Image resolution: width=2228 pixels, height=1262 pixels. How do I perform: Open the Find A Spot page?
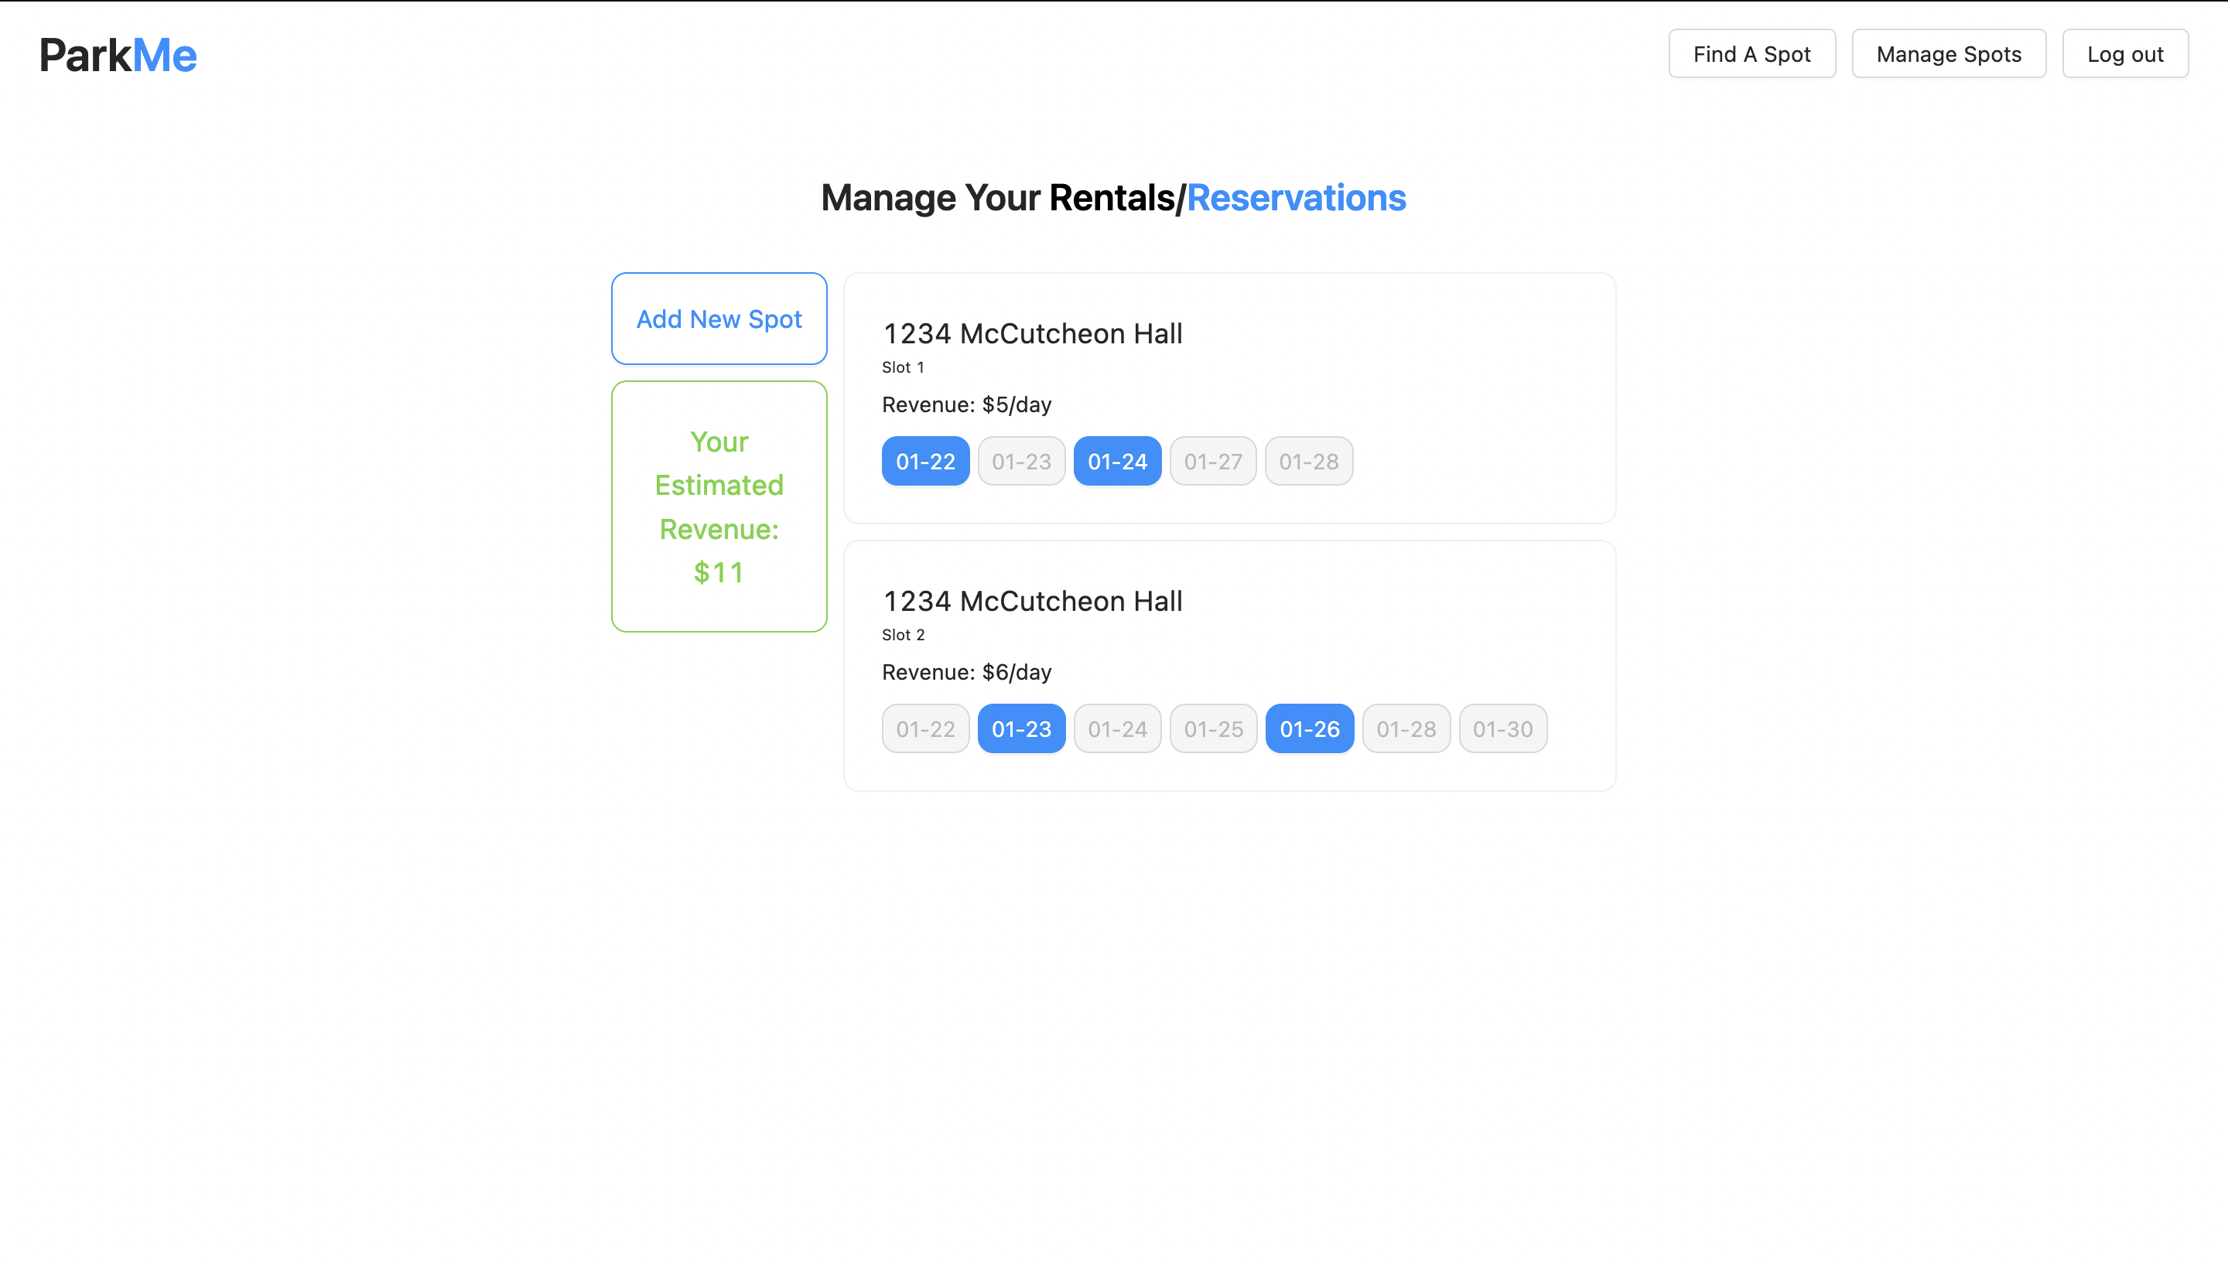click(1751, 53)
